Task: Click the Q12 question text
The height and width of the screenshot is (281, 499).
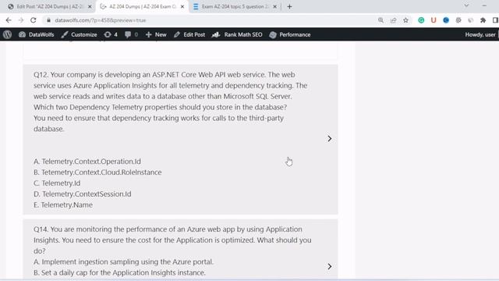Action: (x=170, y=101)
